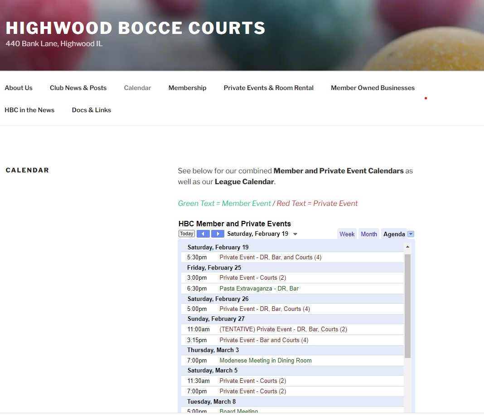
Task: Open Docs & Links menu item
Action: point(91,110)
